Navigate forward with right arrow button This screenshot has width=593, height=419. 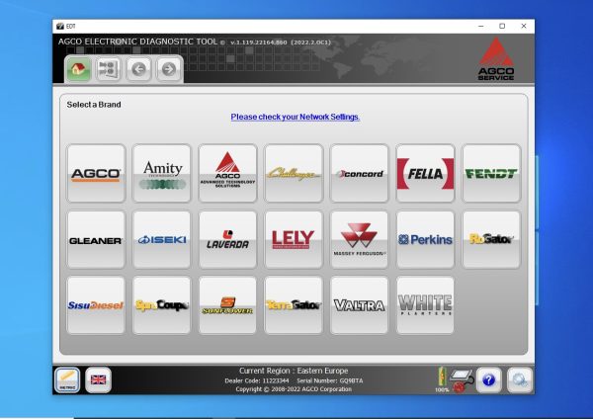169,69
